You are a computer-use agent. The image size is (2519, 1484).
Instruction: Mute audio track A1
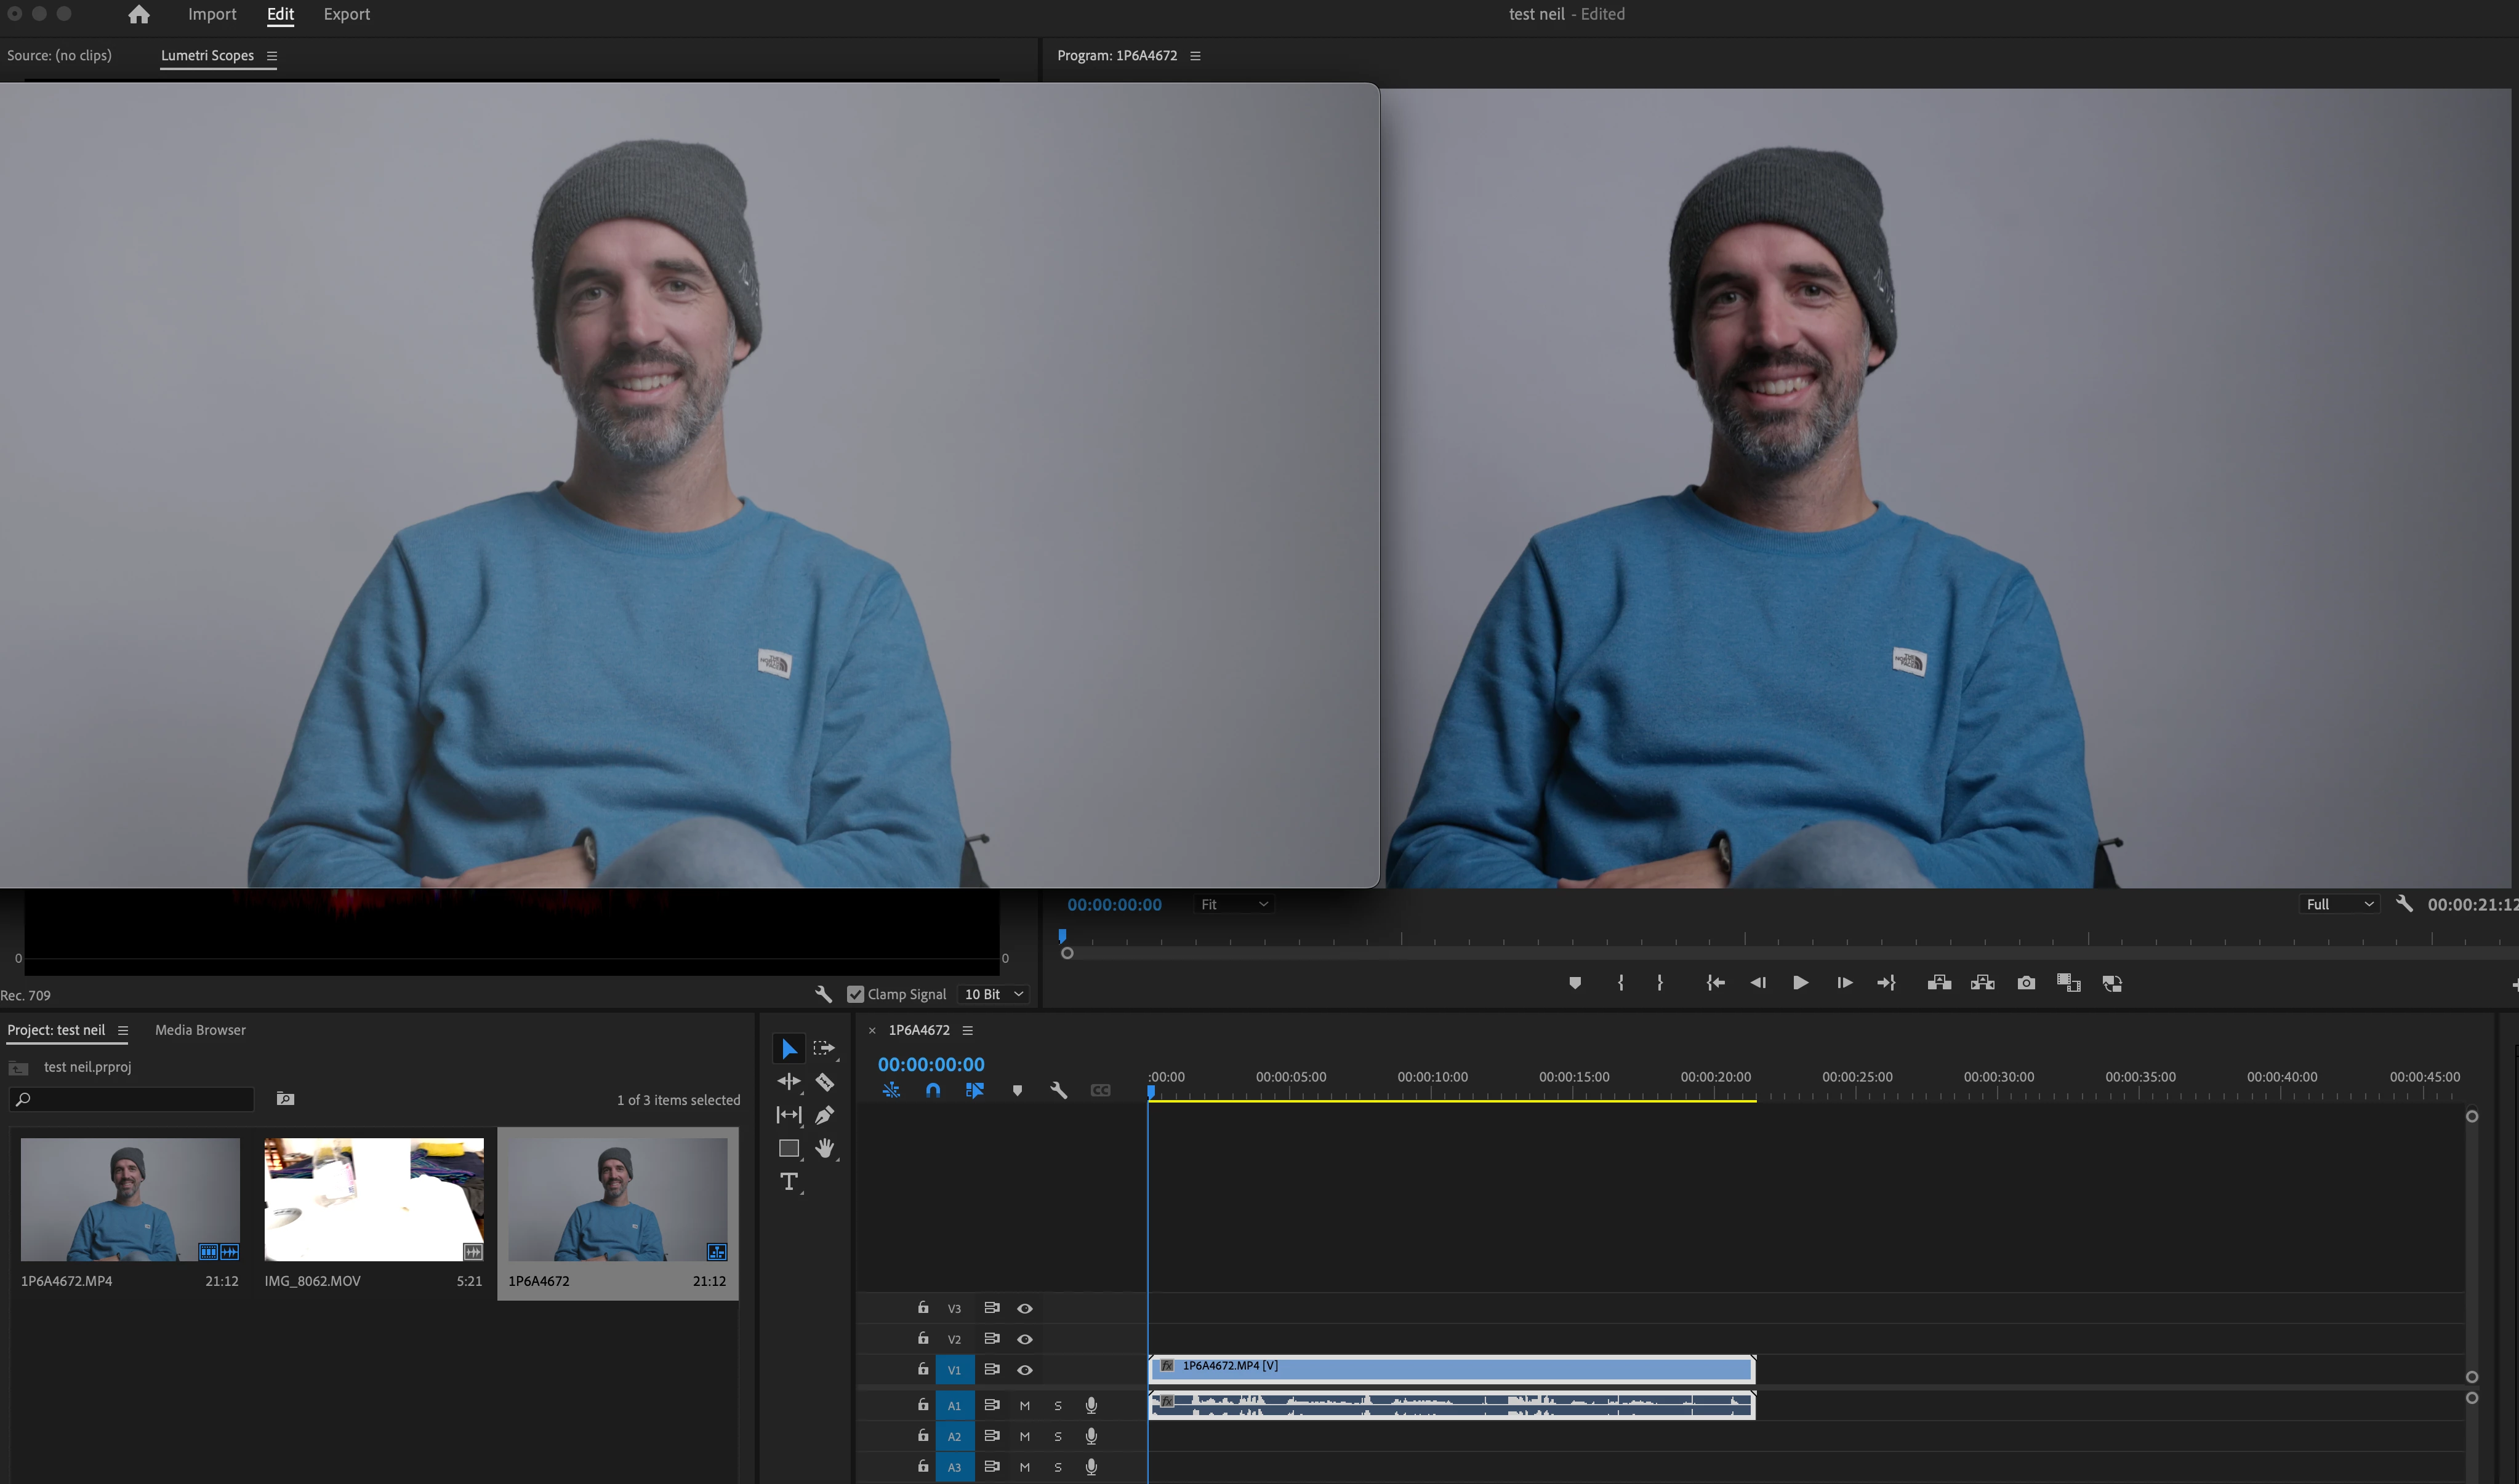(1024, 1406)
